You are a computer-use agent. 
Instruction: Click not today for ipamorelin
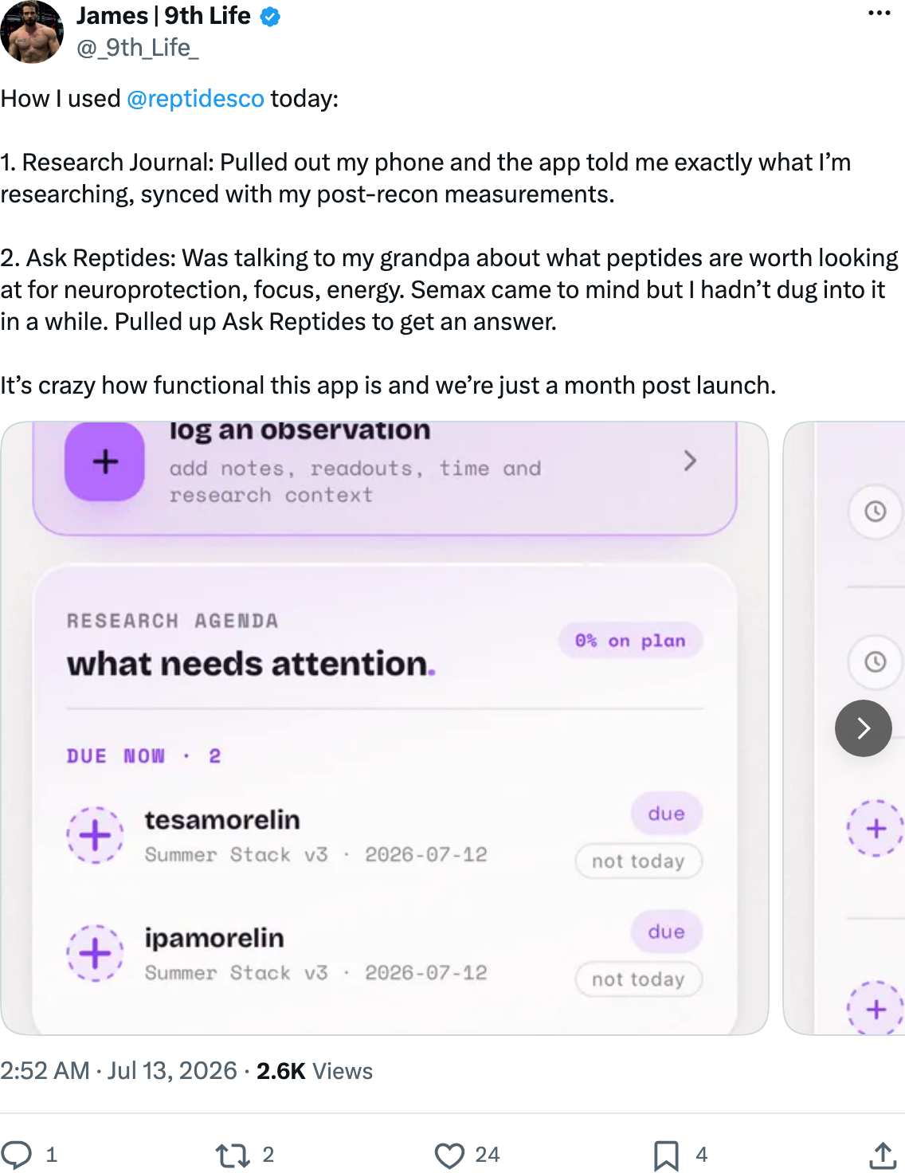click(x=638, y=979)
